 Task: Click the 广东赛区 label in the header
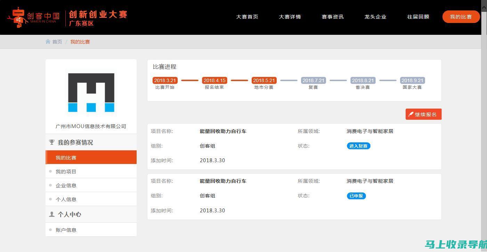[81, 23]
